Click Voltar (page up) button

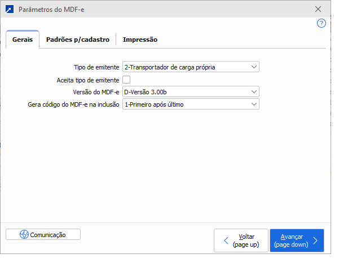[x=241, y=240]
